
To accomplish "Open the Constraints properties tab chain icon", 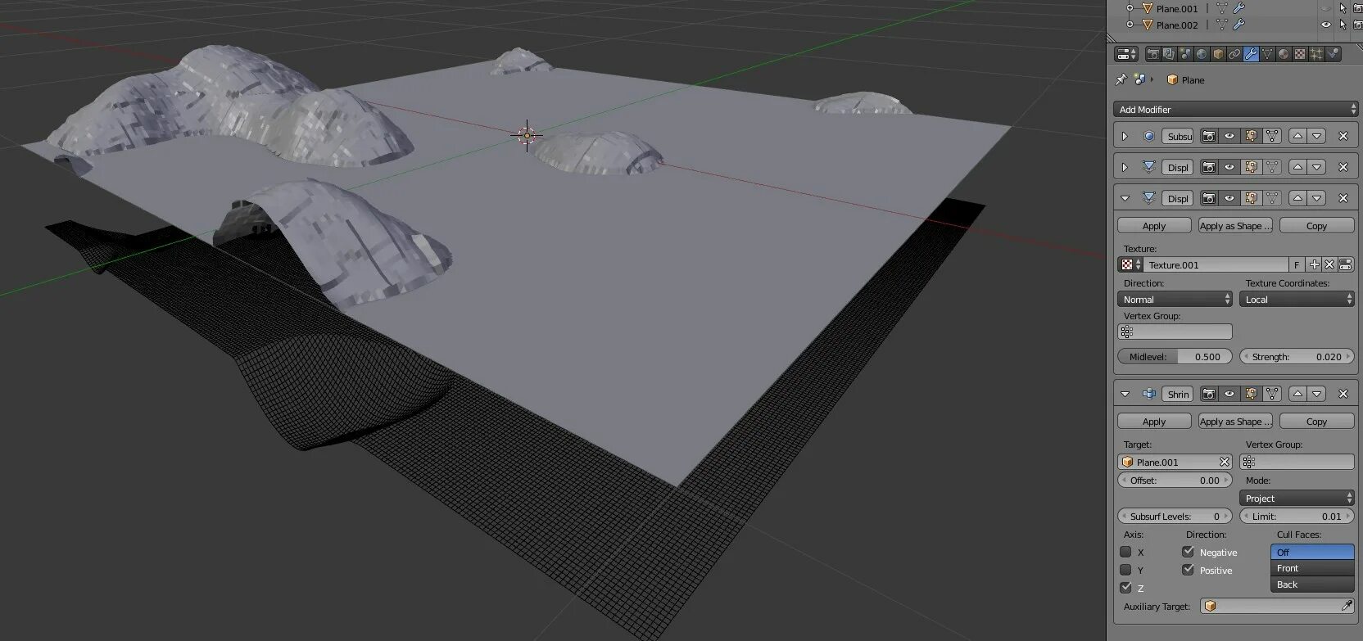I will [1234, 54].
